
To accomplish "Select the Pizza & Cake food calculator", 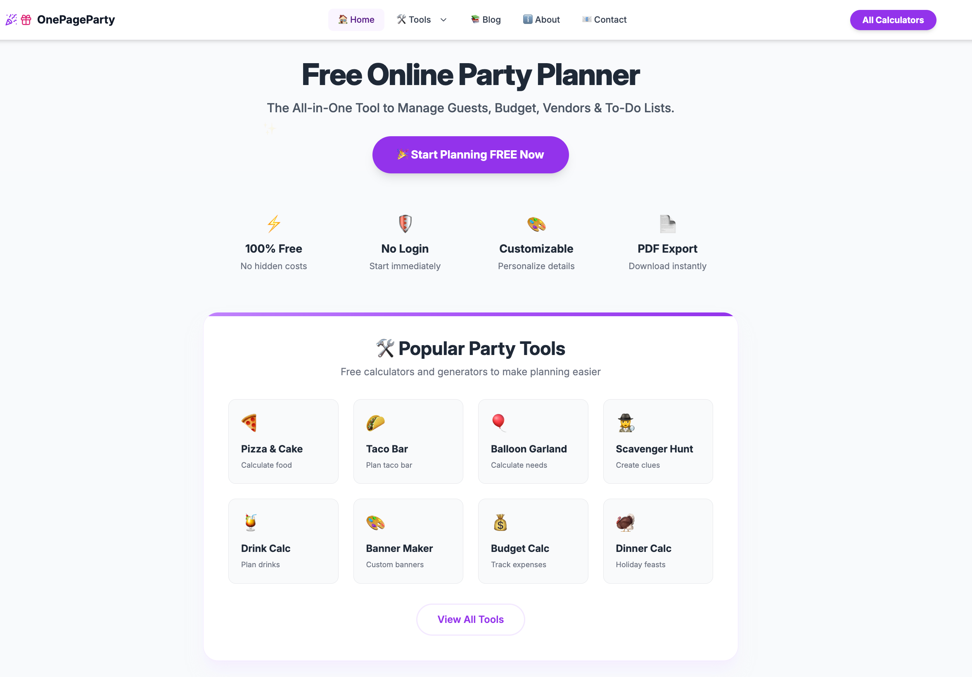I will (283, 441).
